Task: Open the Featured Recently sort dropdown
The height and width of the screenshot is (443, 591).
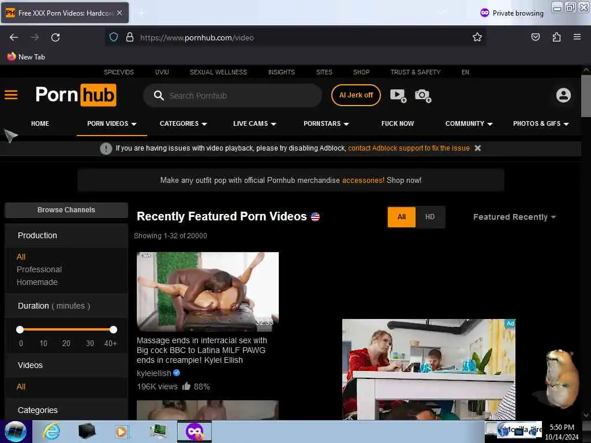Action: coord(514,217)
